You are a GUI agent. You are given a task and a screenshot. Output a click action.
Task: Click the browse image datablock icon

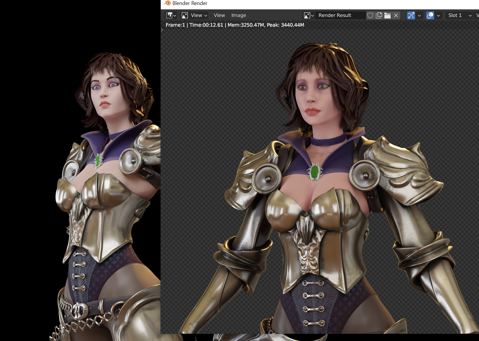tap(309, 15)
